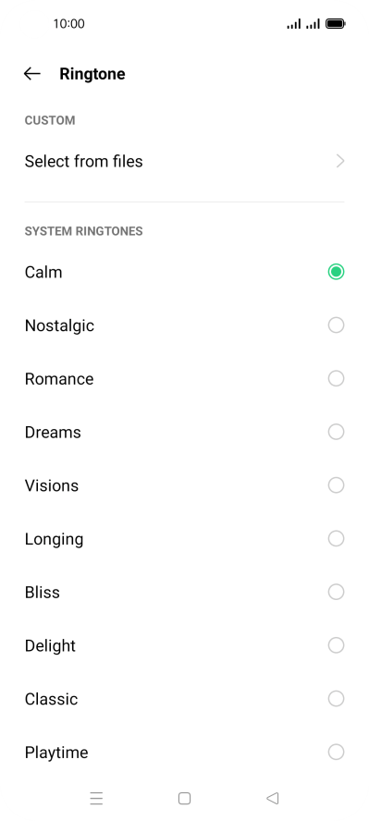Pick the Dreams ringtone radio button
Image resolution: width=369 pixels, height=821 pixels.
pyautogui.click(x=336, y=432)
